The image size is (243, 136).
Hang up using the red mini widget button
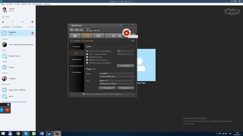tap(7, 110)
